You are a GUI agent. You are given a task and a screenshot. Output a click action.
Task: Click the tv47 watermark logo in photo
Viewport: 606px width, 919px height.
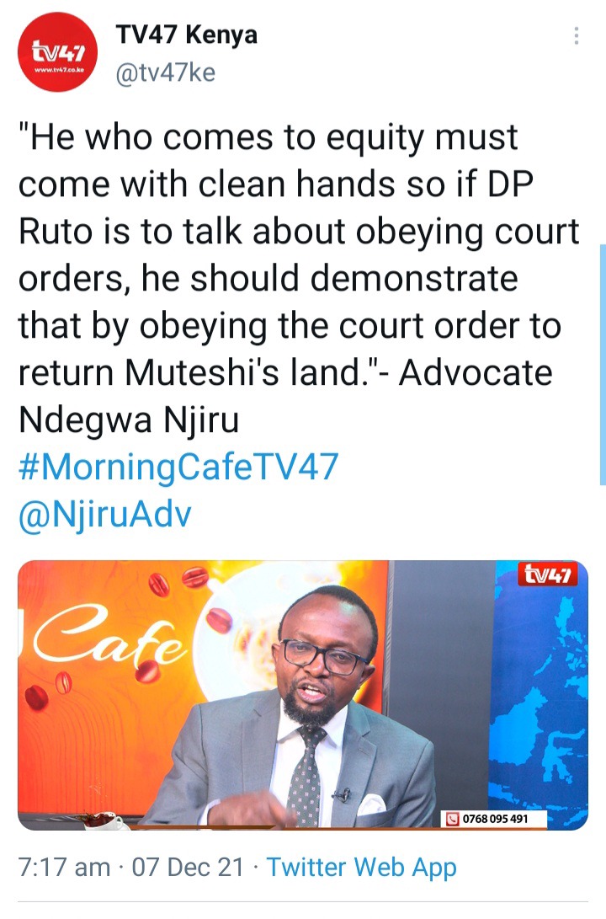547,575
